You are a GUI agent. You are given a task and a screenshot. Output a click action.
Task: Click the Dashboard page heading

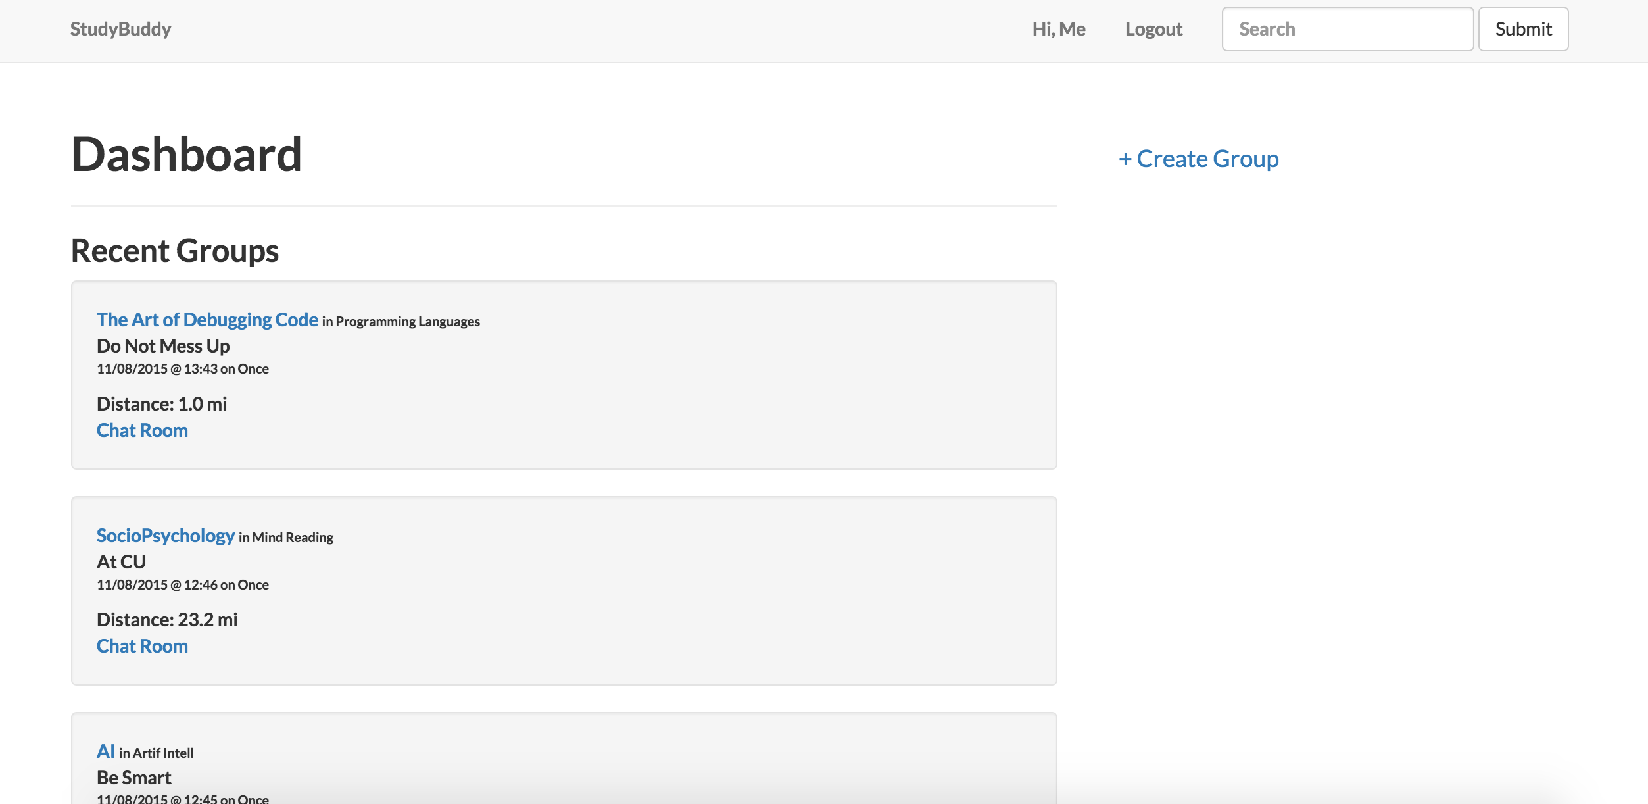(x=186, y=155)
